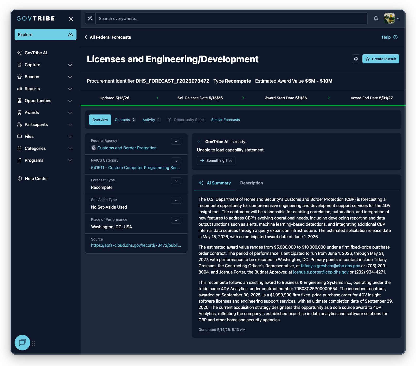Click the magic wand icon beside search

click(90, 18)
